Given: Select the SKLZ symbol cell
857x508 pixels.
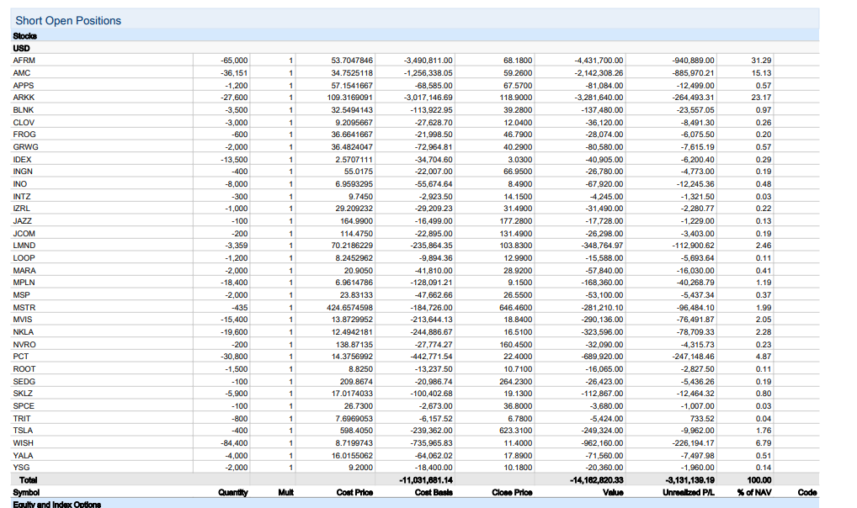Looking at the screenshot, I should pyautogui.click(x=23, y=394).
